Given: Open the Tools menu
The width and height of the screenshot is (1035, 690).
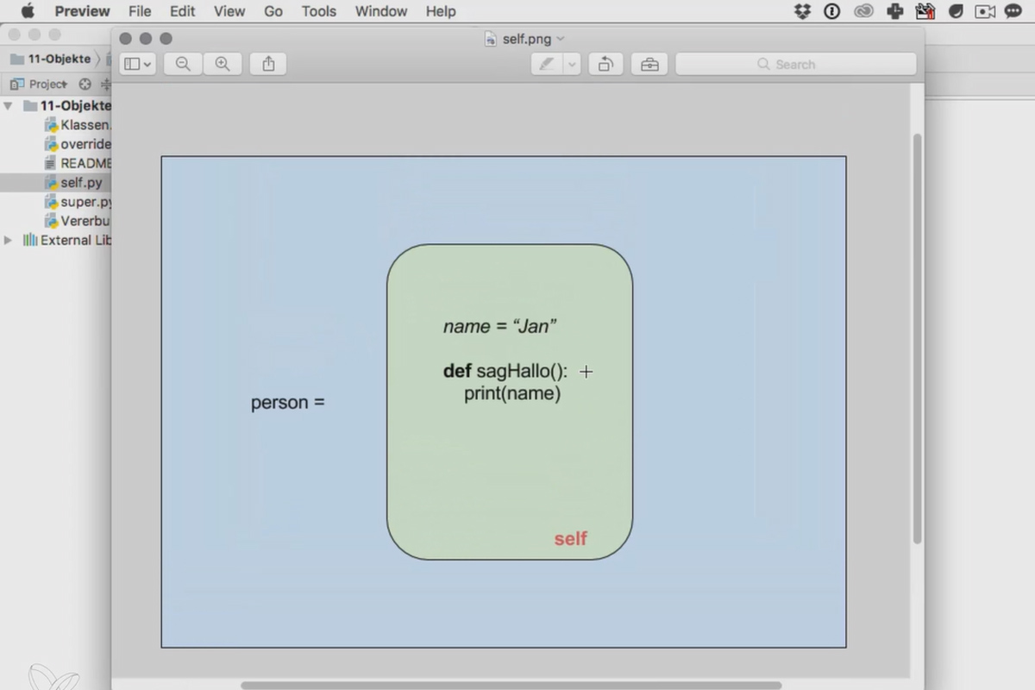Looking at the screenshot, I should (x=319, y=11).
